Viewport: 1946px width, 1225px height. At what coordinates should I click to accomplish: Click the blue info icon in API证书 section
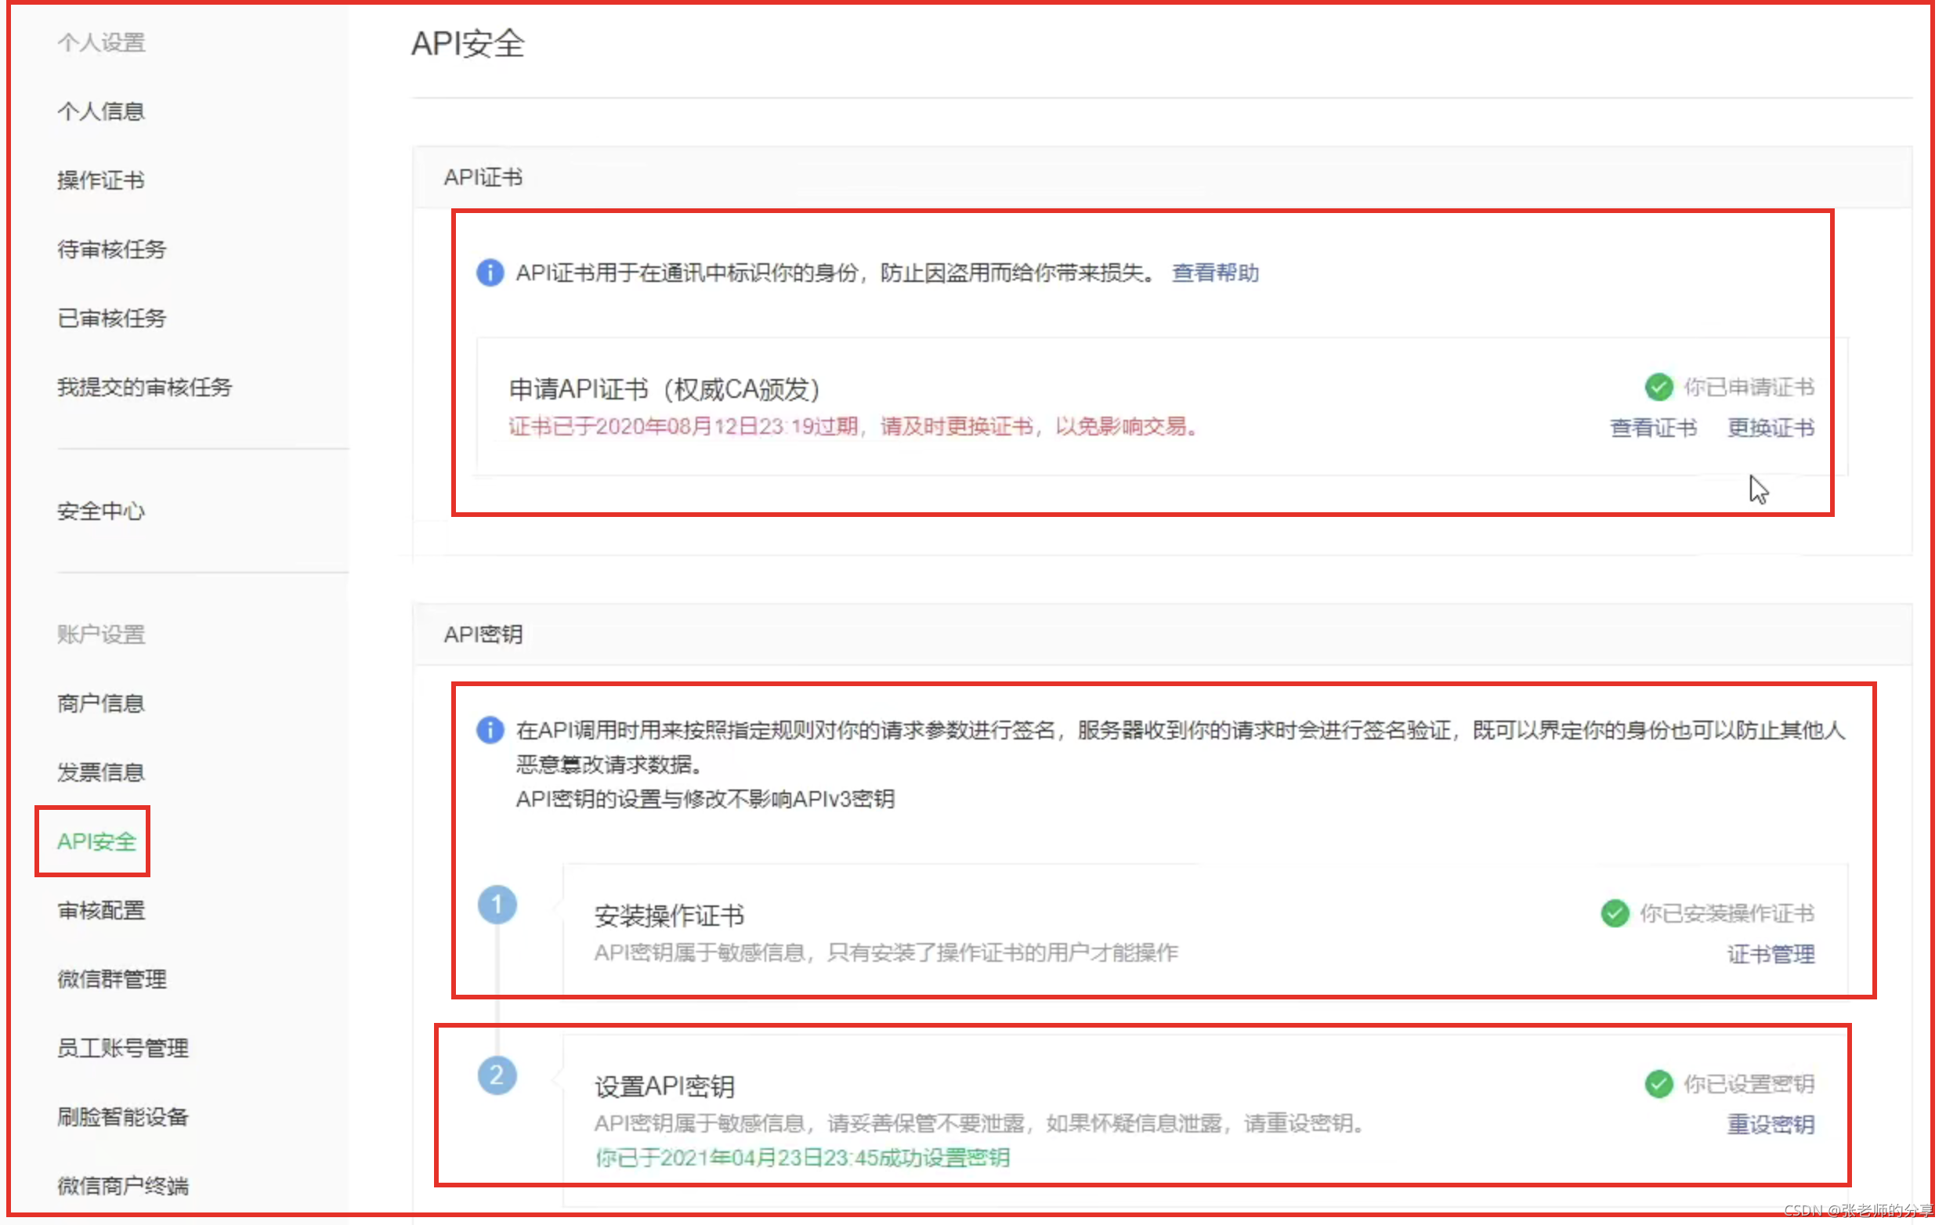pos(490,273)
